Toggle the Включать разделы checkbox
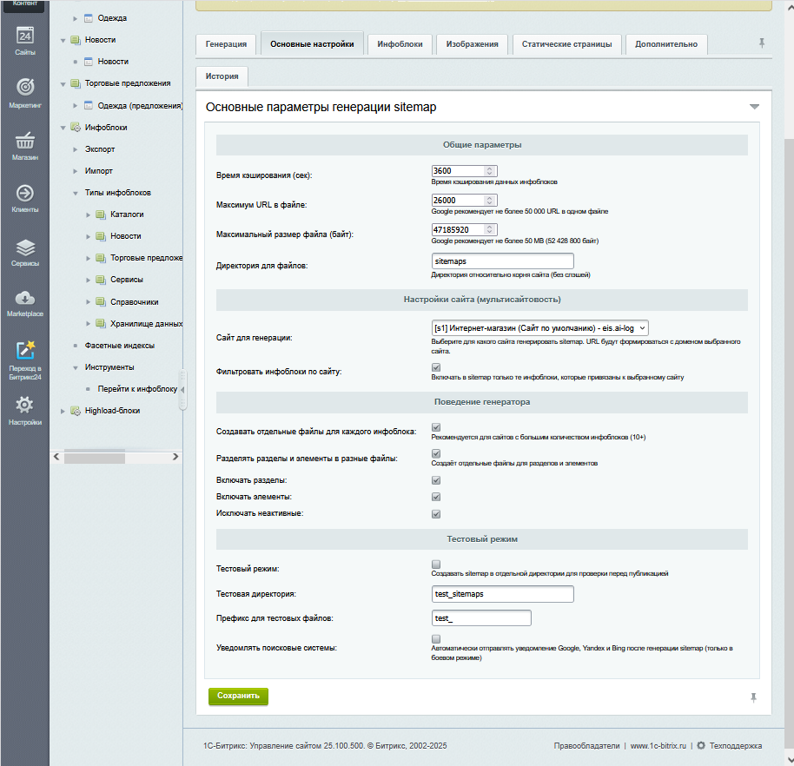The width and height of the screenshot is (794, 766). pyautogui.click(x=436, y=480)
